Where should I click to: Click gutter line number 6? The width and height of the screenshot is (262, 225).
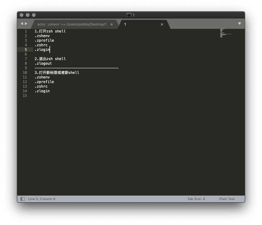click(x=26, y=54)
